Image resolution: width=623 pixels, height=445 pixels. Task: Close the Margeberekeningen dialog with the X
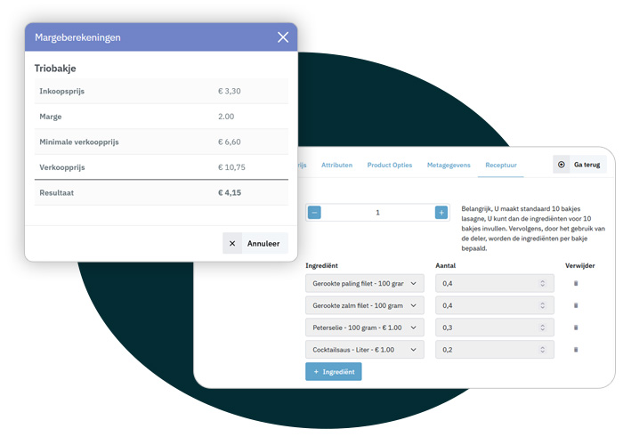283,37
